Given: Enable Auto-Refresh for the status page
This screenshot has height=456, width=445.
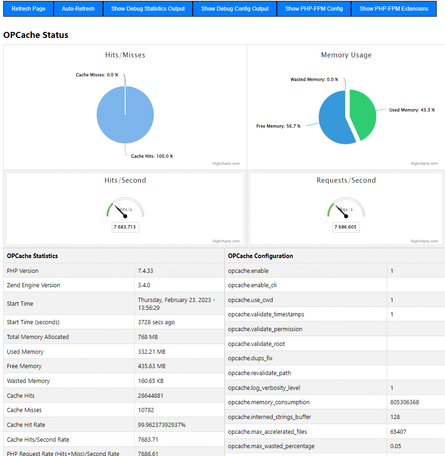Looking at the screenshot, I should pyautogui.click(x=78, y=9).
